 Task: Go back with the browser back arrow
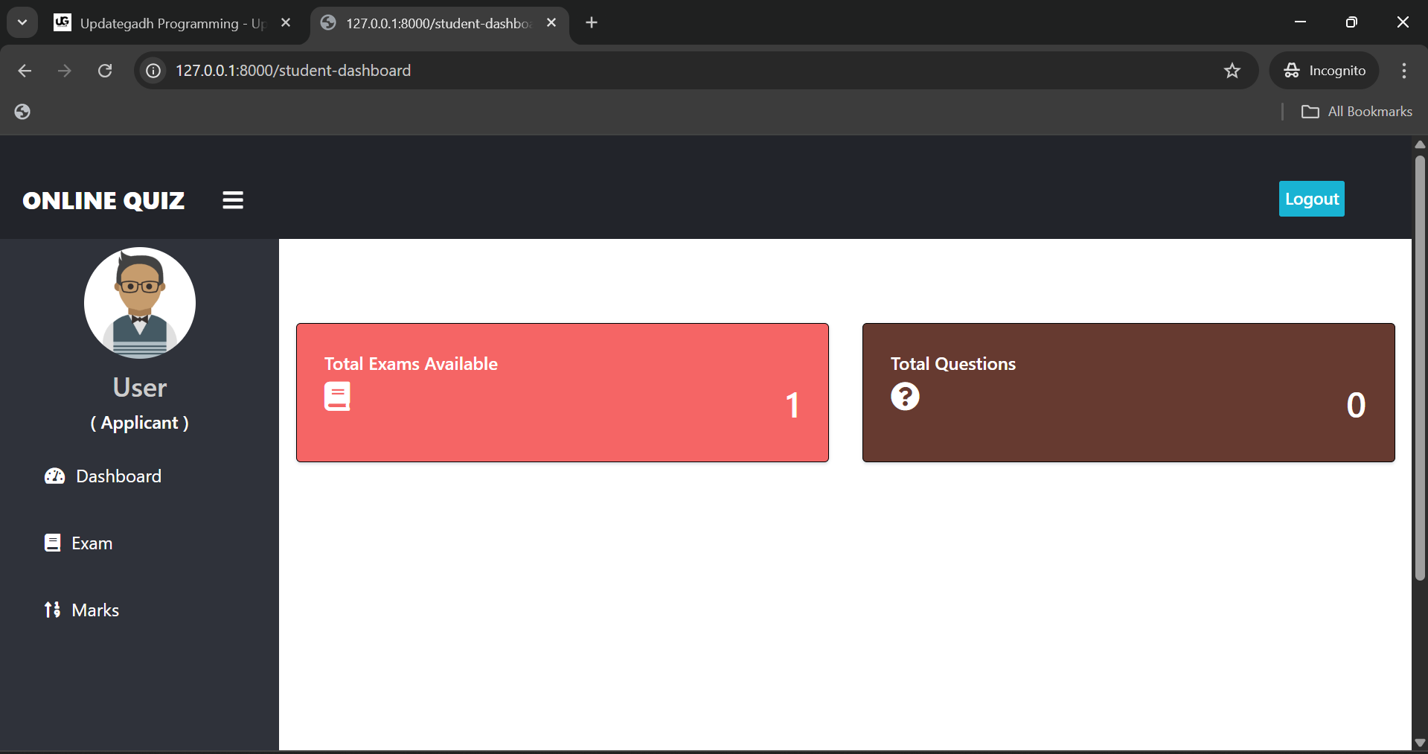coord(25,71)
